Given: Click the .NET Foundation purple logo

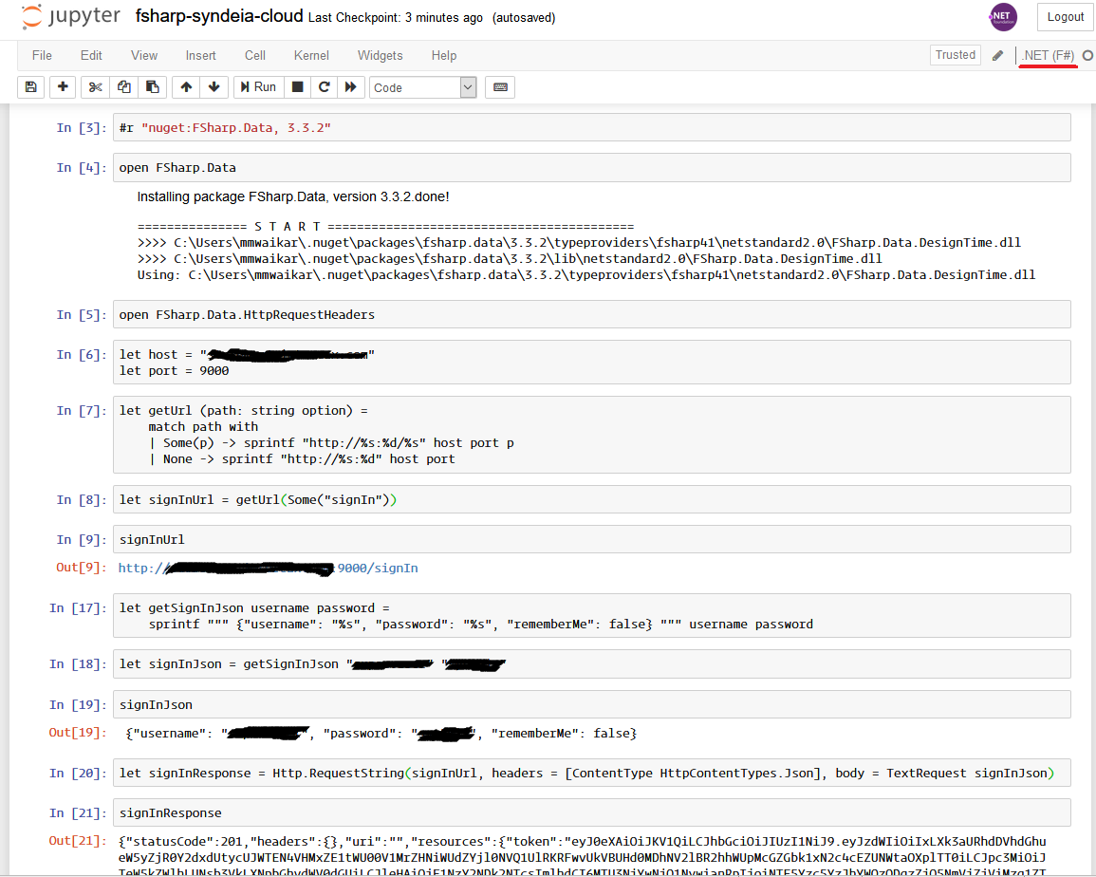Looking at the screenshot, I should click(1003, 17).
